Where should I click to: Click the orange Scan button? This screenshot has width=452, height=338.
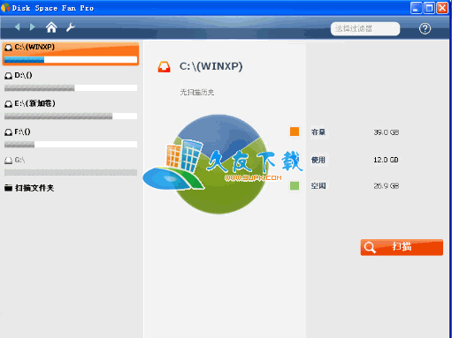(402, 247)
